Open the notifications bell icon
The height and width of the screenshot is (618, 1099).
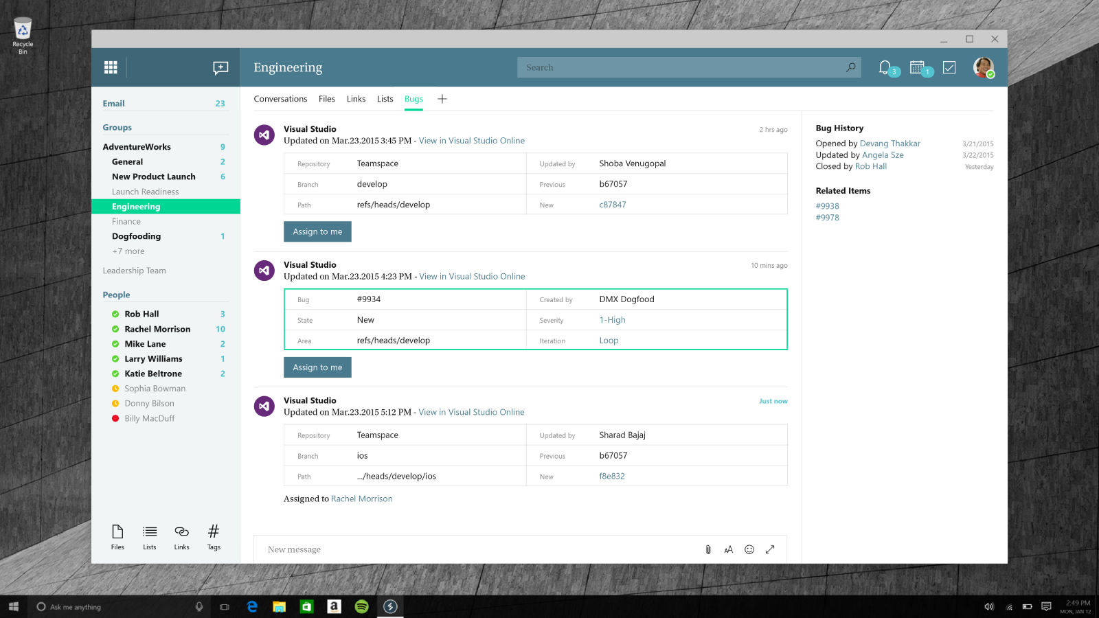(x=885, y=67)
